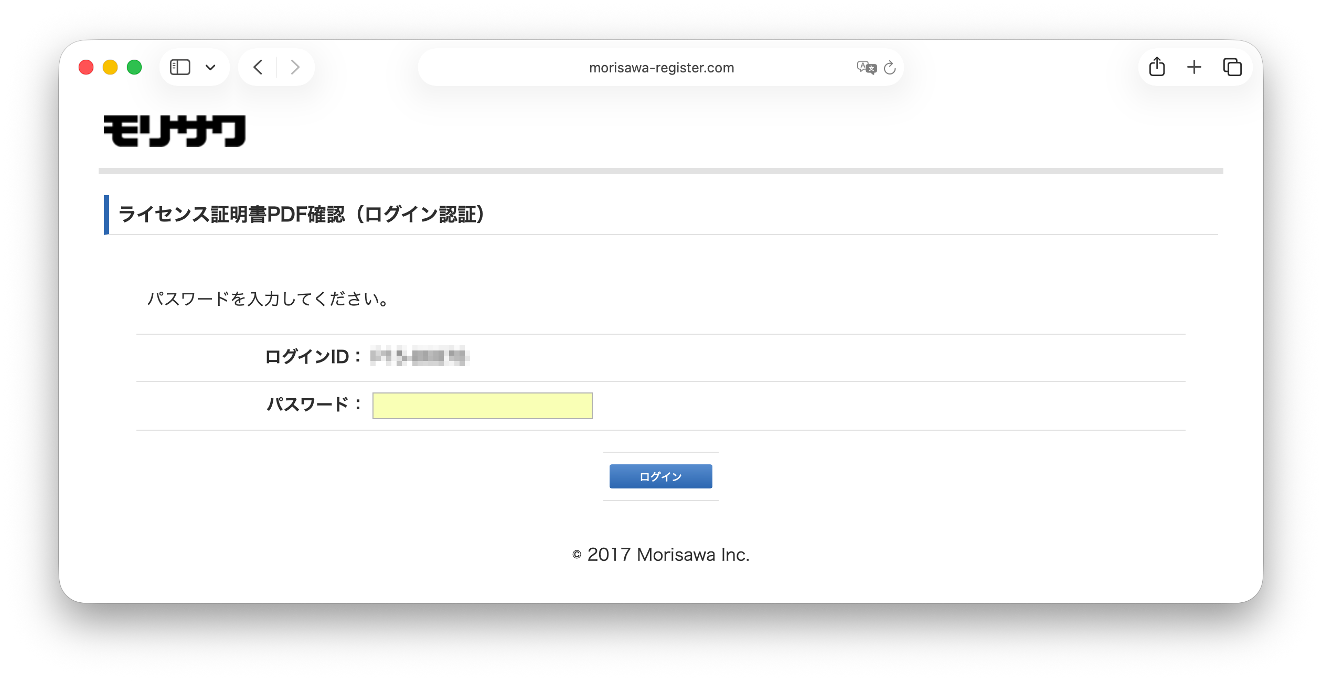Click the パスワード input field
The image size is (1322, 681).
click(x=481, y=405)
